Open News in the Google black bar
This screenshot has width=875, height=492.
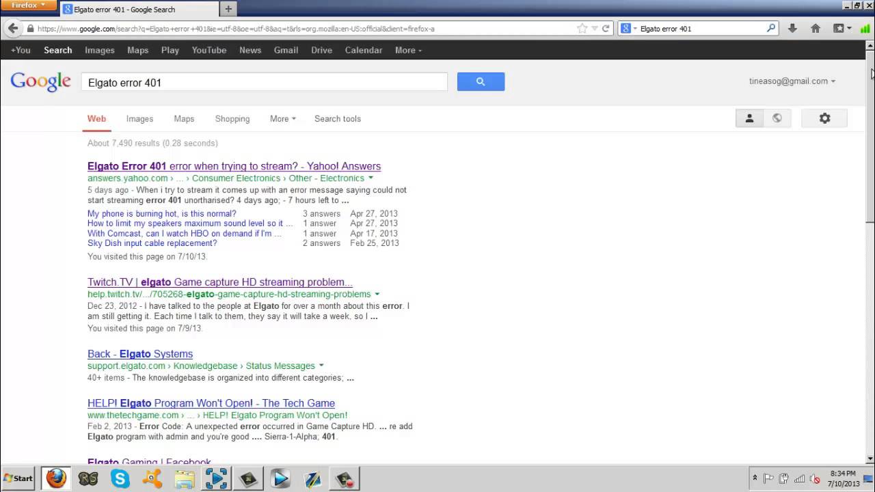[250, 50]
